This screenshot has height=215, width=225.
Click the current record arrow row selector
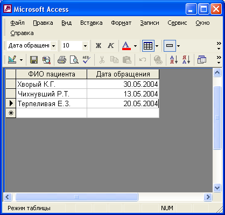11,103
